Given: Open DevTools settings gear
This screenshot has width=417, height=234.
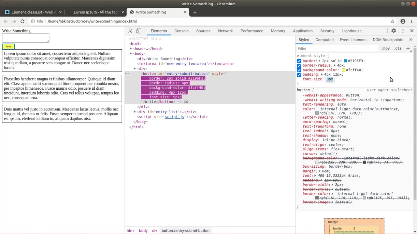Looking at the screenshot, I should coord(394,31).
